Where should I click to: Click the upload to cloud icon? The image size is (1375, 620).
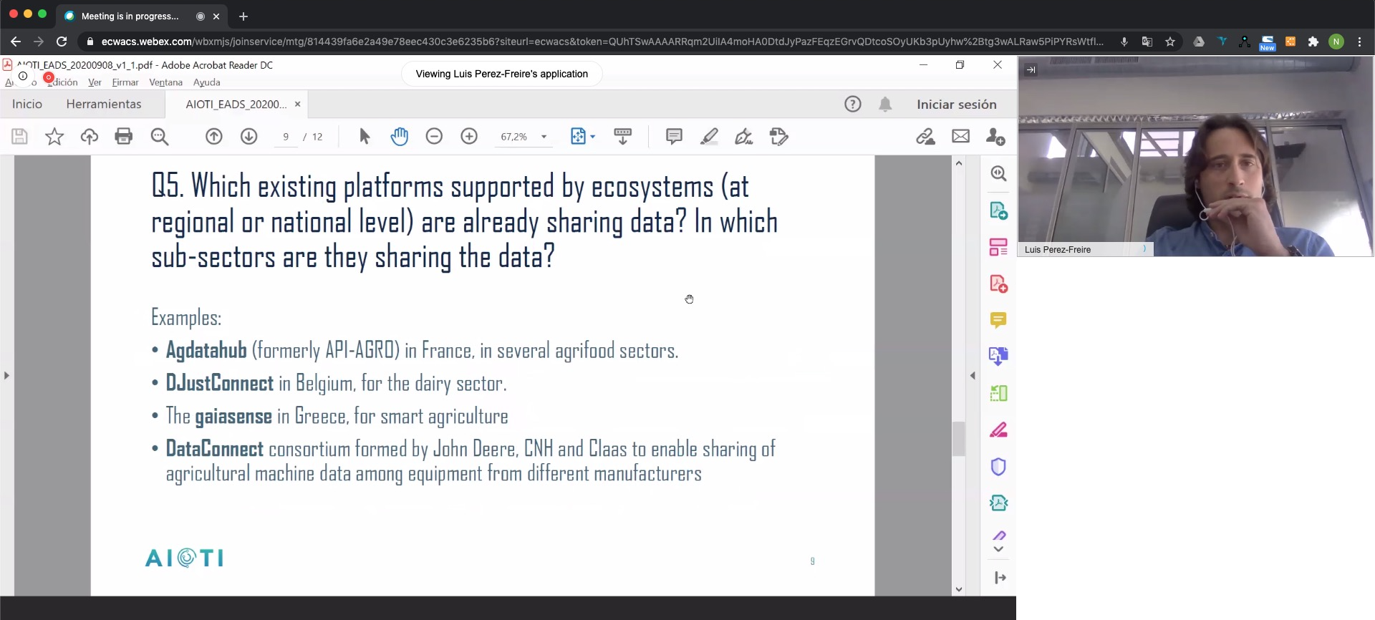(x=90, y=136)
